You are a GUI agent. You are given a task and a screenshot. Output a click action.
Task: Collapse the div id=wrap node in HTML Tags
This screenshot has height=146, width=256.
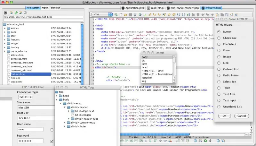[60, 103]
